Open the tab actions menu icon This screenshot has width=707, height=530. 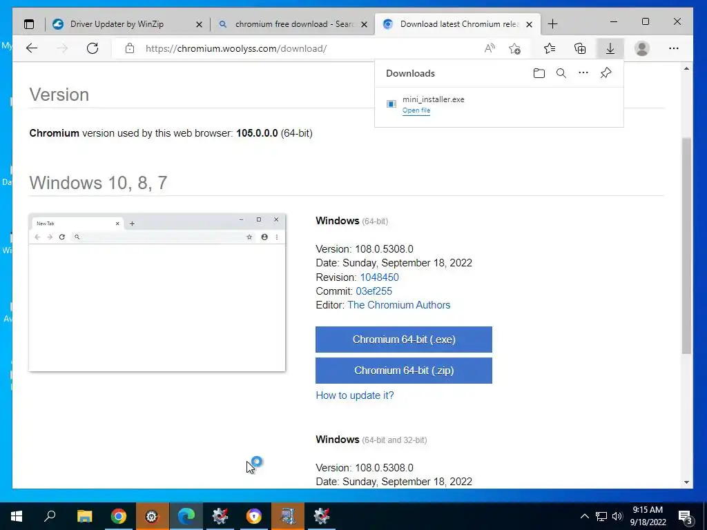coord(29,24)
